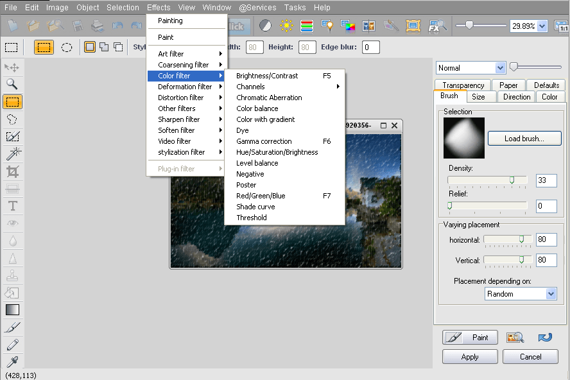570x380 pixels.
Task: Select the Zoom magnifier tool
Action: click(x=12, y=83)
